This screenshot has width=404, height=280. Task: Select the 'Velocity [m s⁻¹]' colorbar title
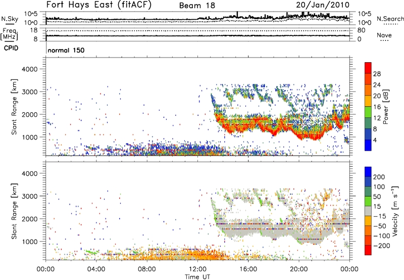(x=395, y=211)
